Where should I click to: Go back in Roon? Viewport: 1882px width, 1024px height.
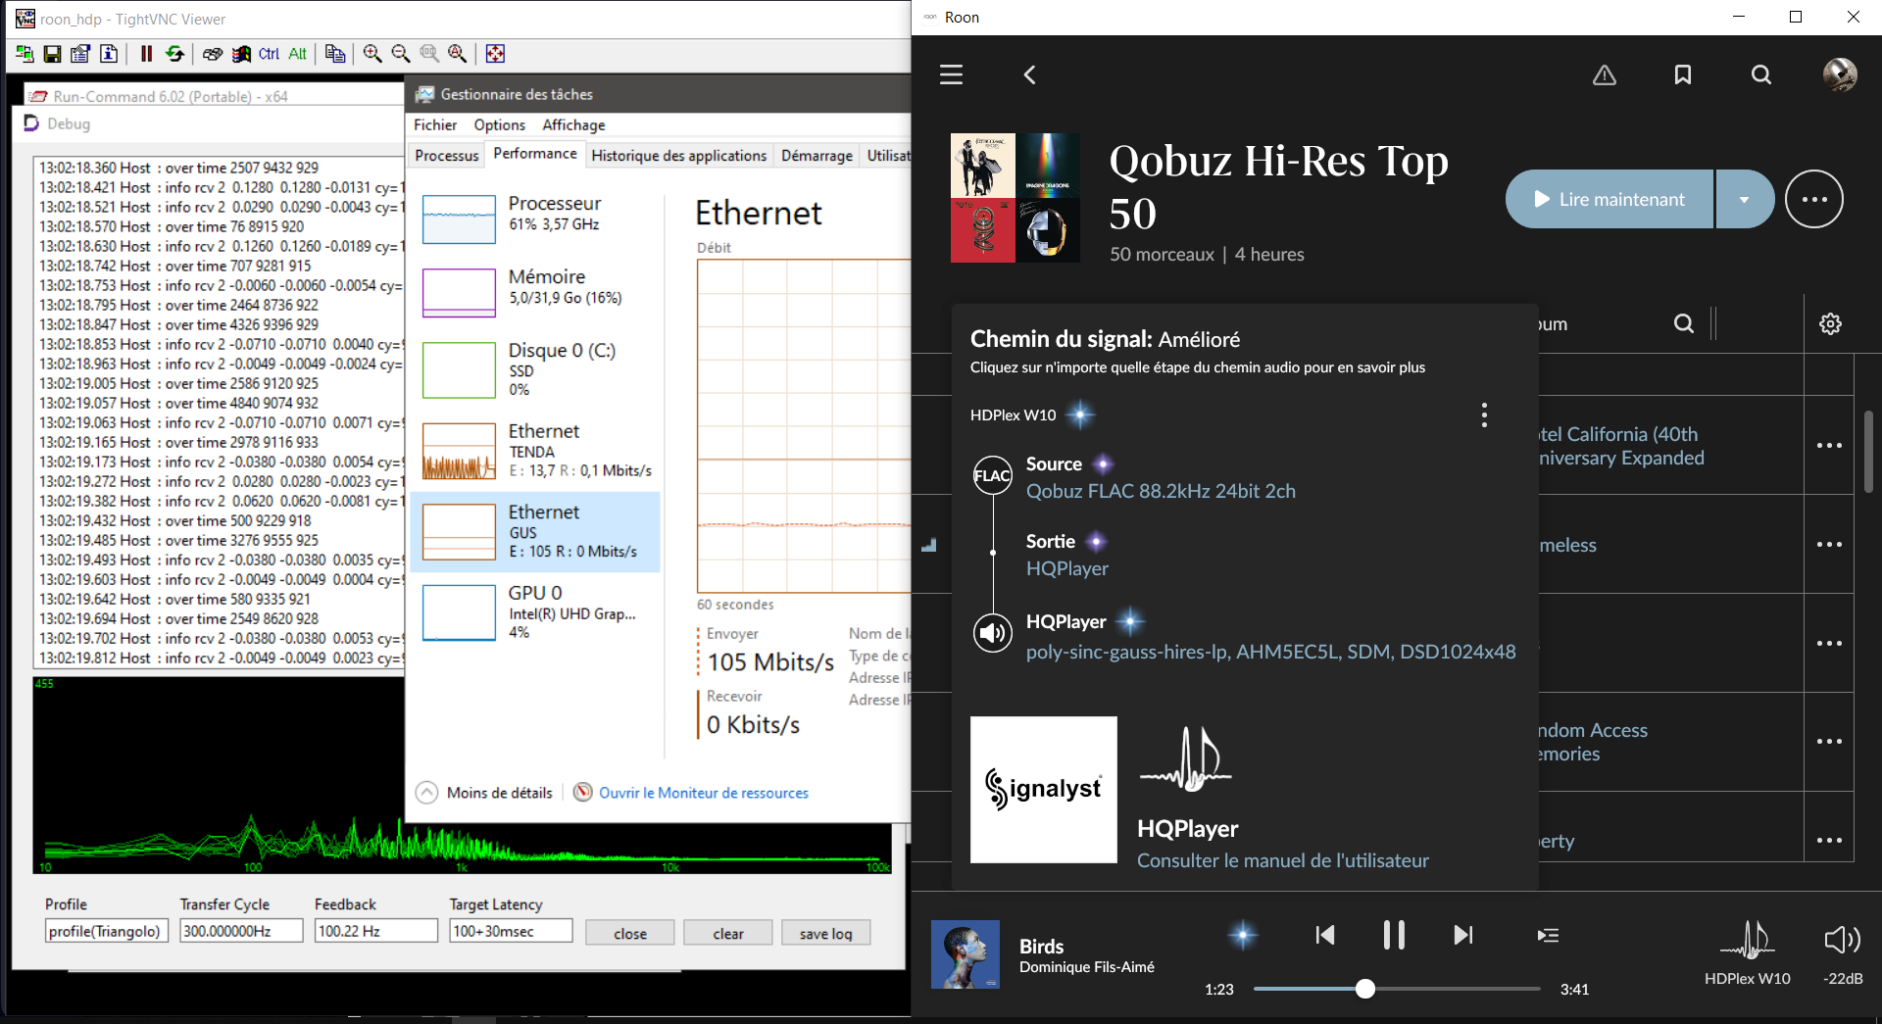click(1029, 74)
